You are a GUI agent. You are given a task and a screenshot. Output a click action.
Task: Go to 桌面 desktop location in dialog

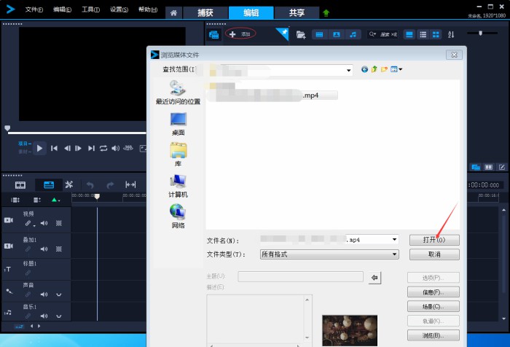[178, 124]
